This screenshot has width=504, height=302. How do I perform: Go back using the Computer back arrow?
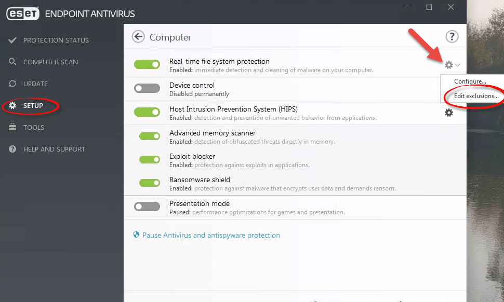138,37
